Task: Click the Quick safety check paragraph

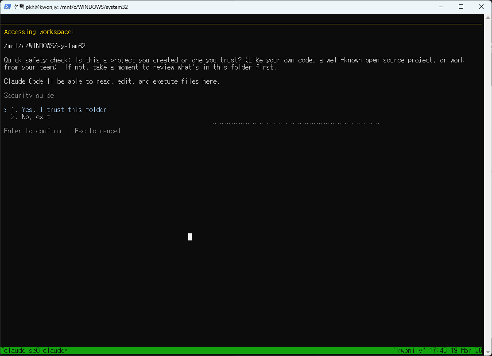Action: [x=234, y=63]
